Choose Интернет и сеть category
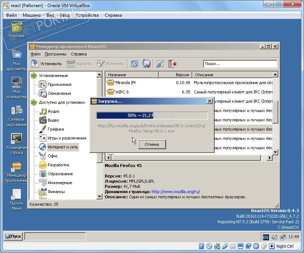This screenshot has width=304, height=253. [x=63, y=147]
